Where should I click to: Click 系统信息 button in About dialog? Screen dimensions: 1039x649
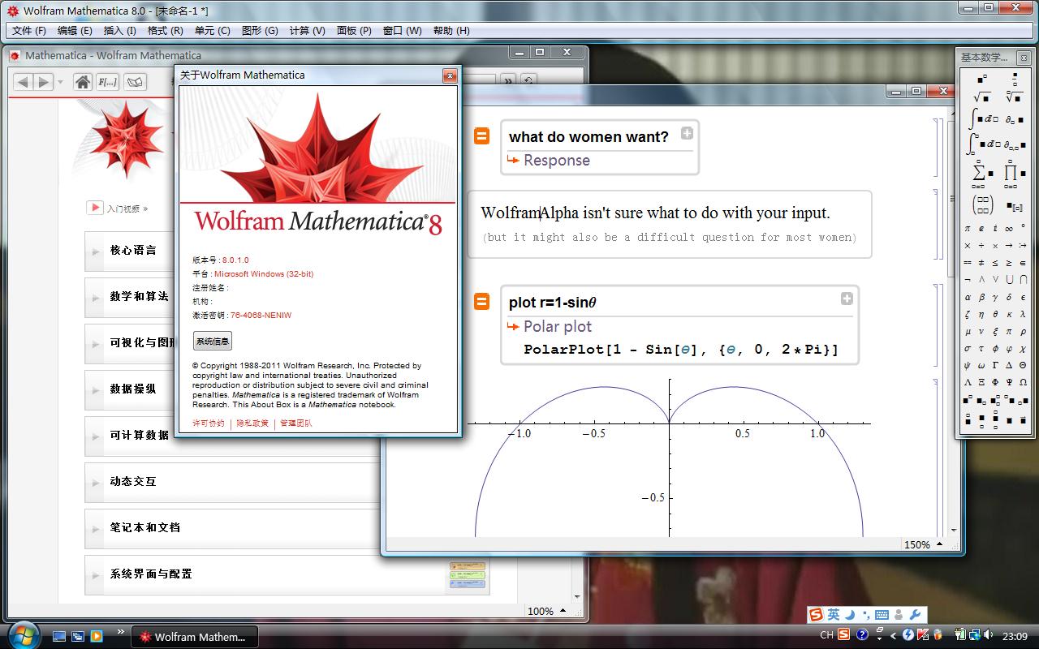click(212, 342)
